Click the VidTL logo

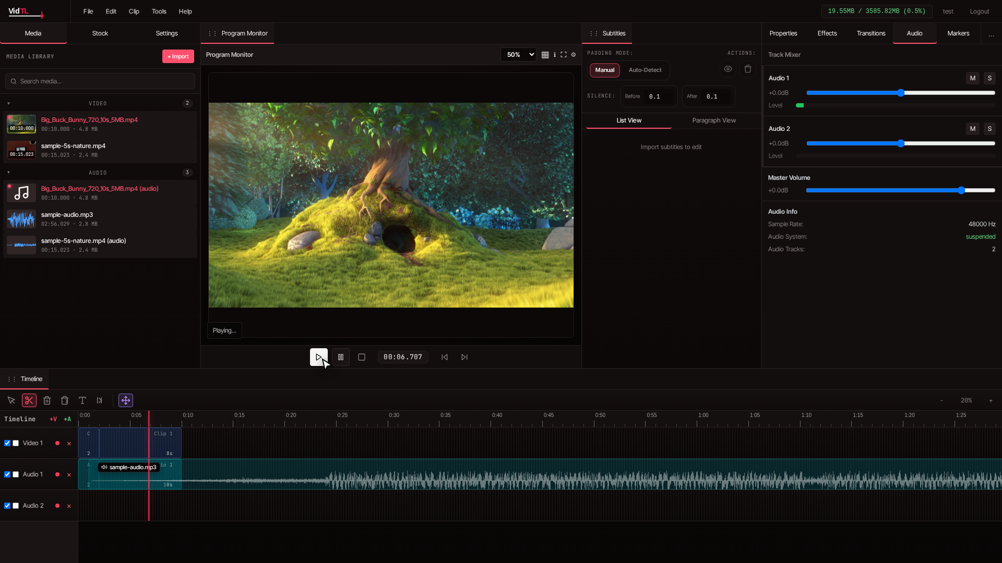(26, 11)
